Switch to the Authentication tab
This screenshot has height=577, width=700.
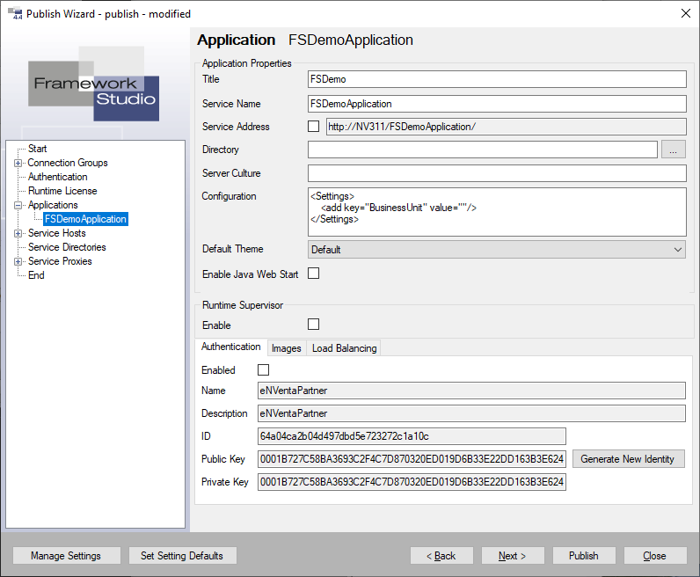[230, 347]
